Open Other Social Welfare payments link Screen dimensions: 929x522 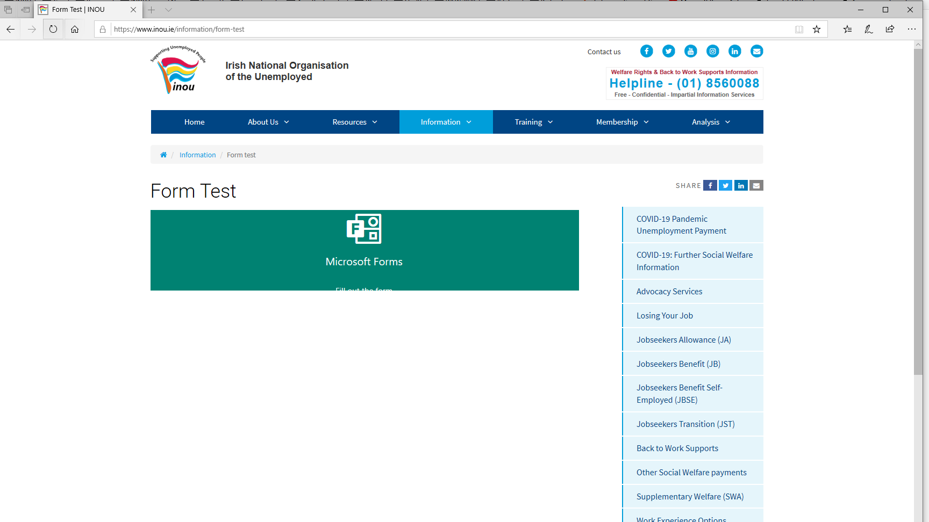coord(693,473)
